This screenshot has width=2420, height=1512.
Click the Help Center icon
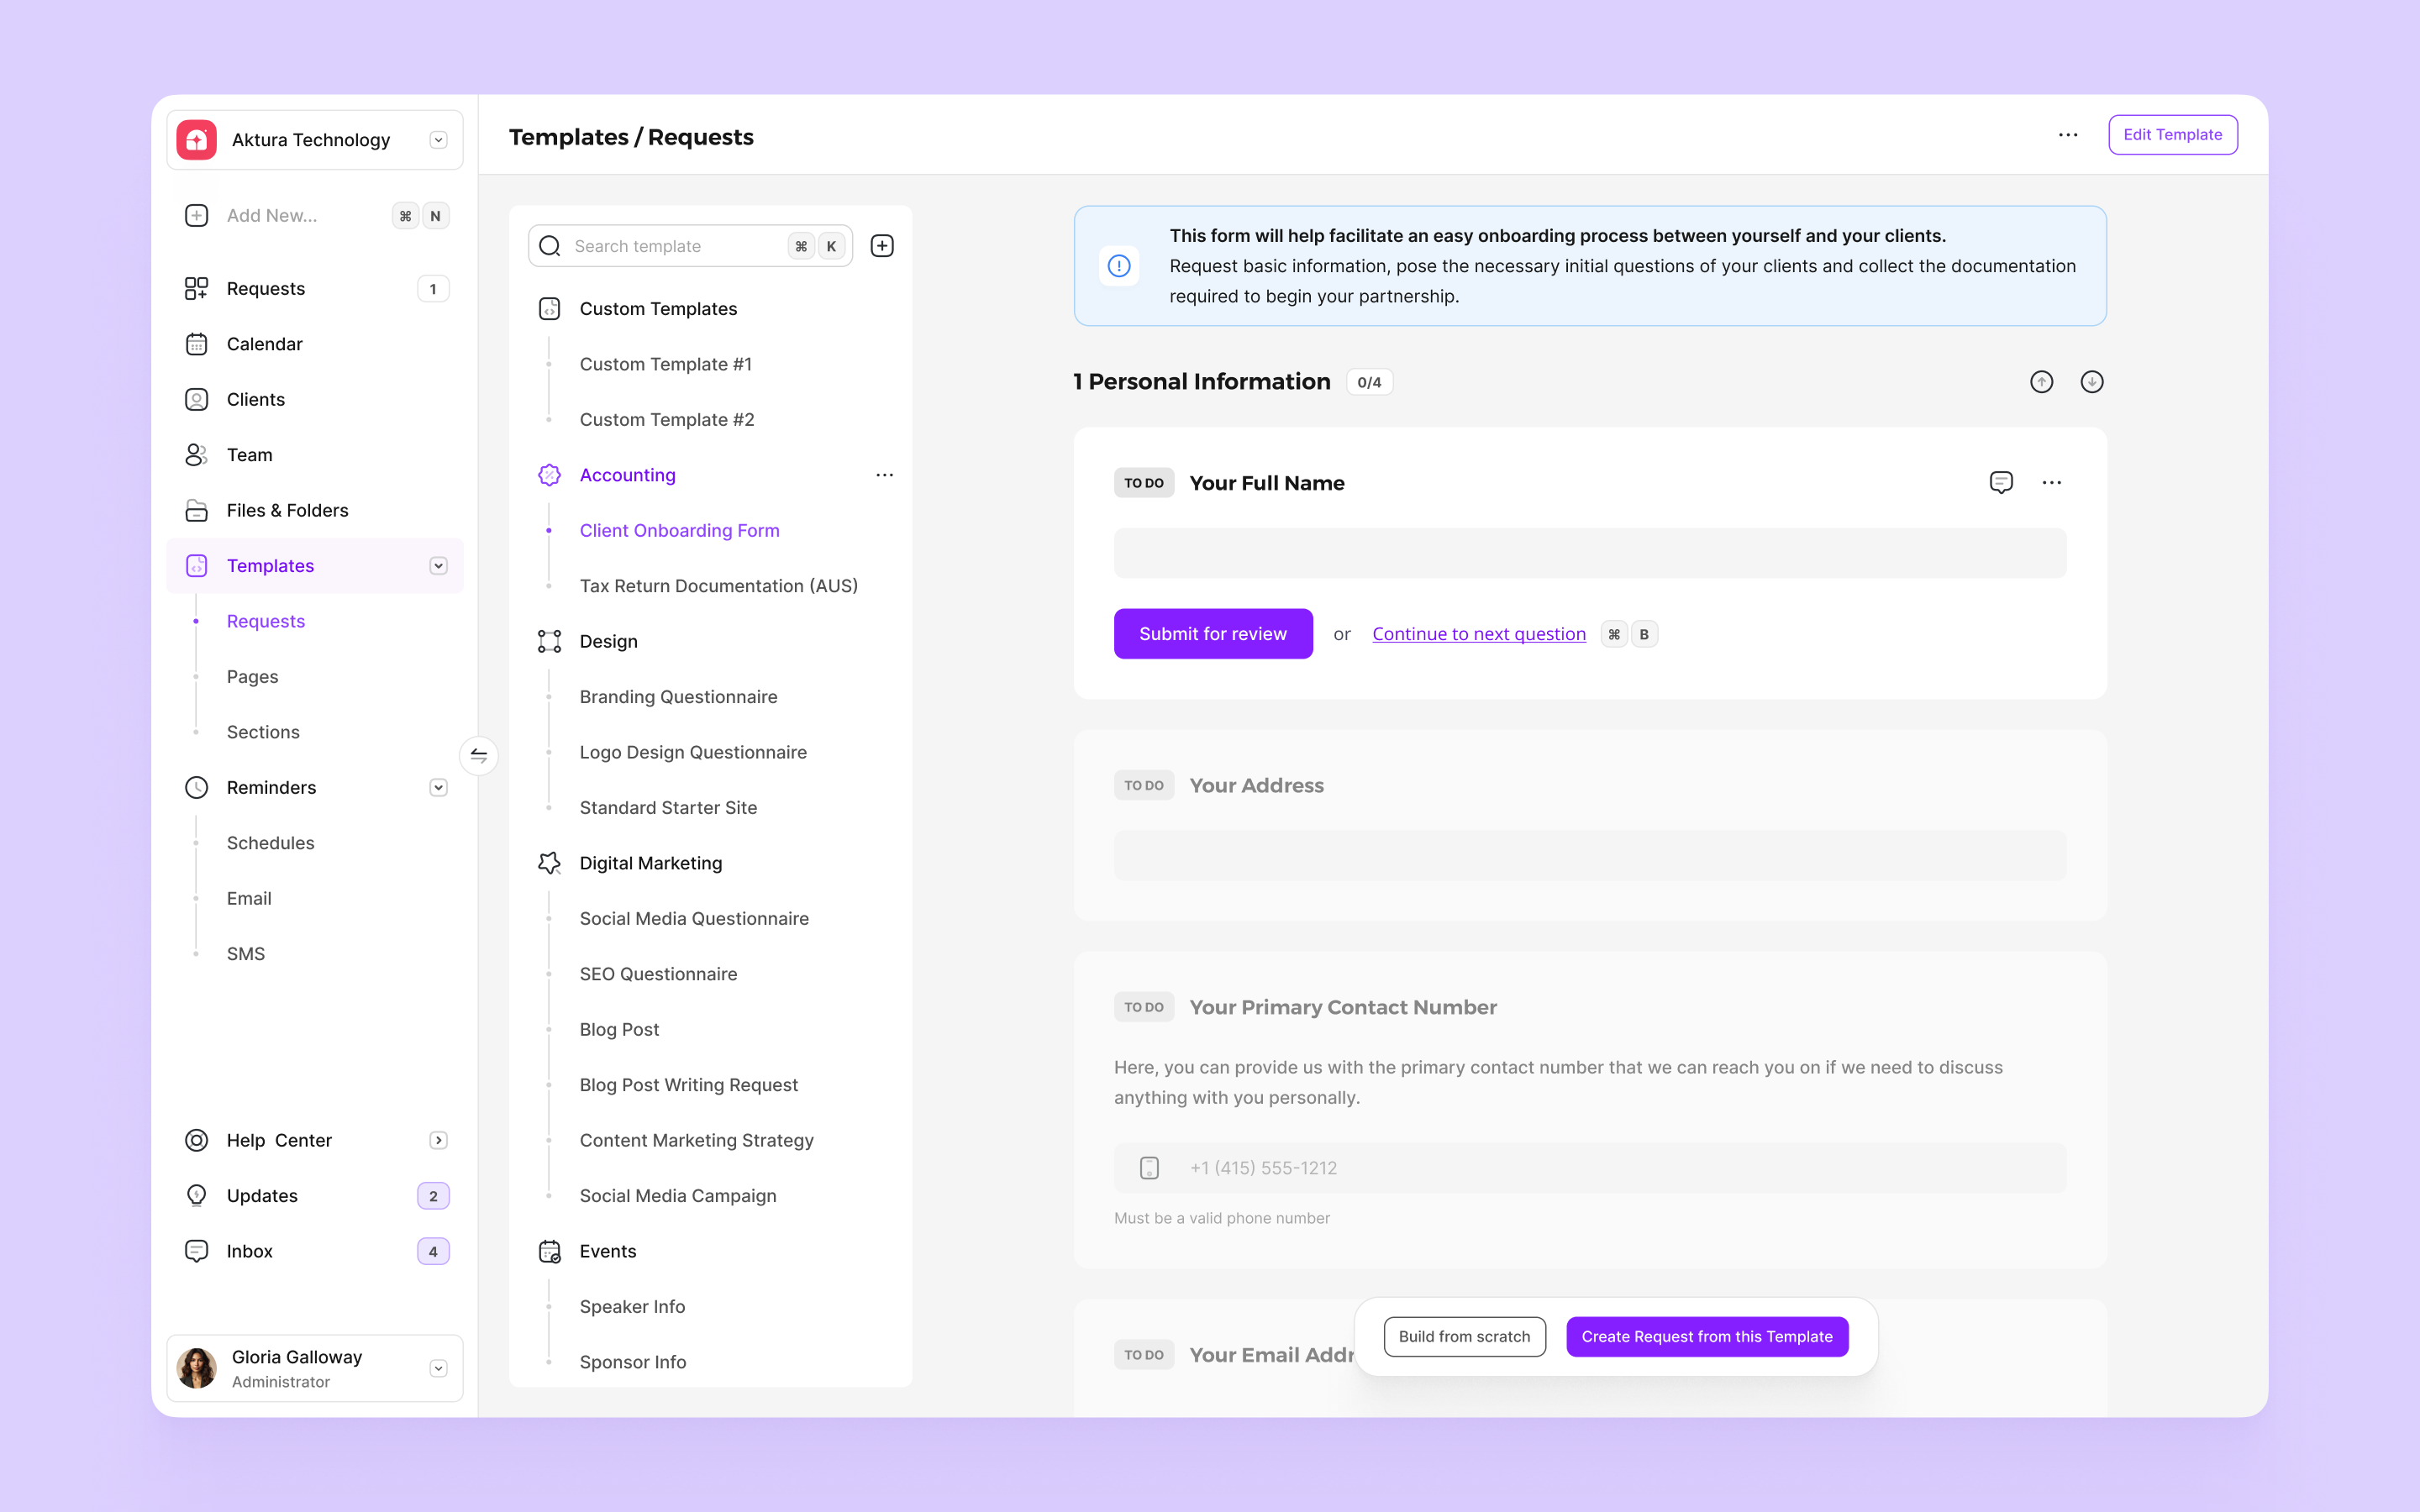tap(197, 1141)
